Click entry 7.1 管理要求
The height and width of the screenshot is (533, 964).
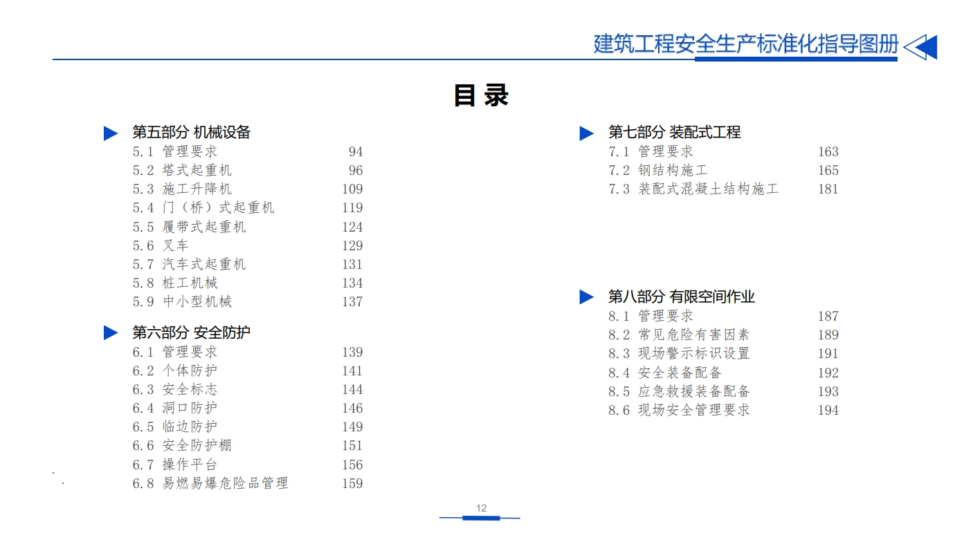tap(651, 151)
